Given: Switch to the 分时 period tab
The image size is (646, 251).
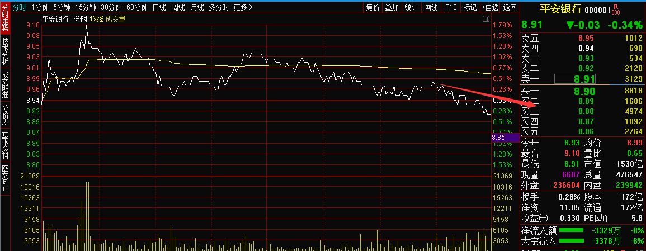Looking at the screenshot, I should [19, 7].
